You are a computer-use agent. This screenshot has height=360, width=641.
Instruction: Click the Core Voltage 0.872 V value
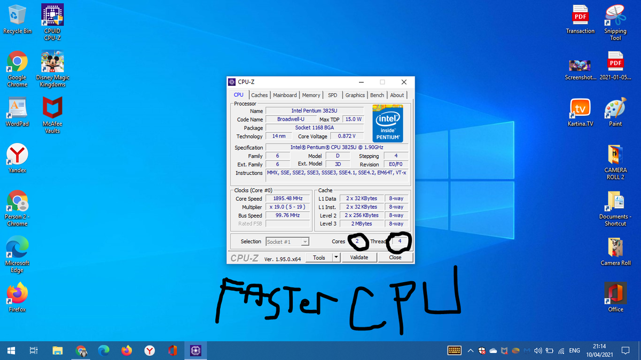[x=347, y=136]
